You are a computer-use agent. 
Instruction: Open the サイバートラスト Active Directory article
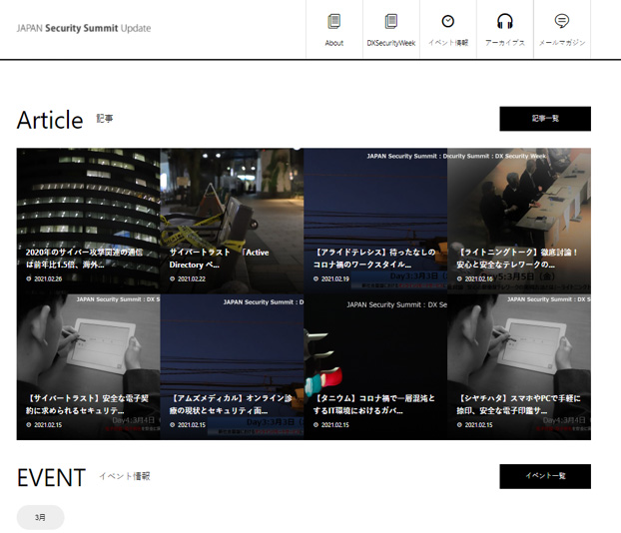pos(232,220)
